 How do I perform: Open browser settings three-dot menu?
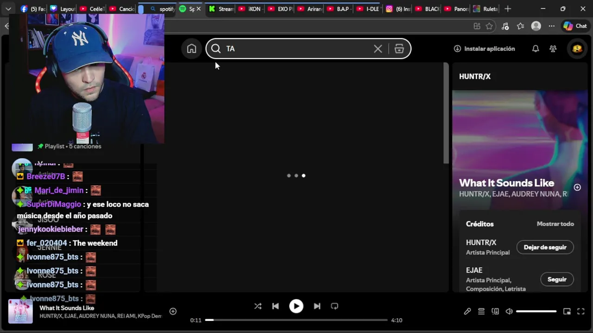(551, 26)
